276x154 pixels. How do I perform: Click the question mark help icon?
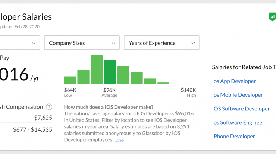49,107
